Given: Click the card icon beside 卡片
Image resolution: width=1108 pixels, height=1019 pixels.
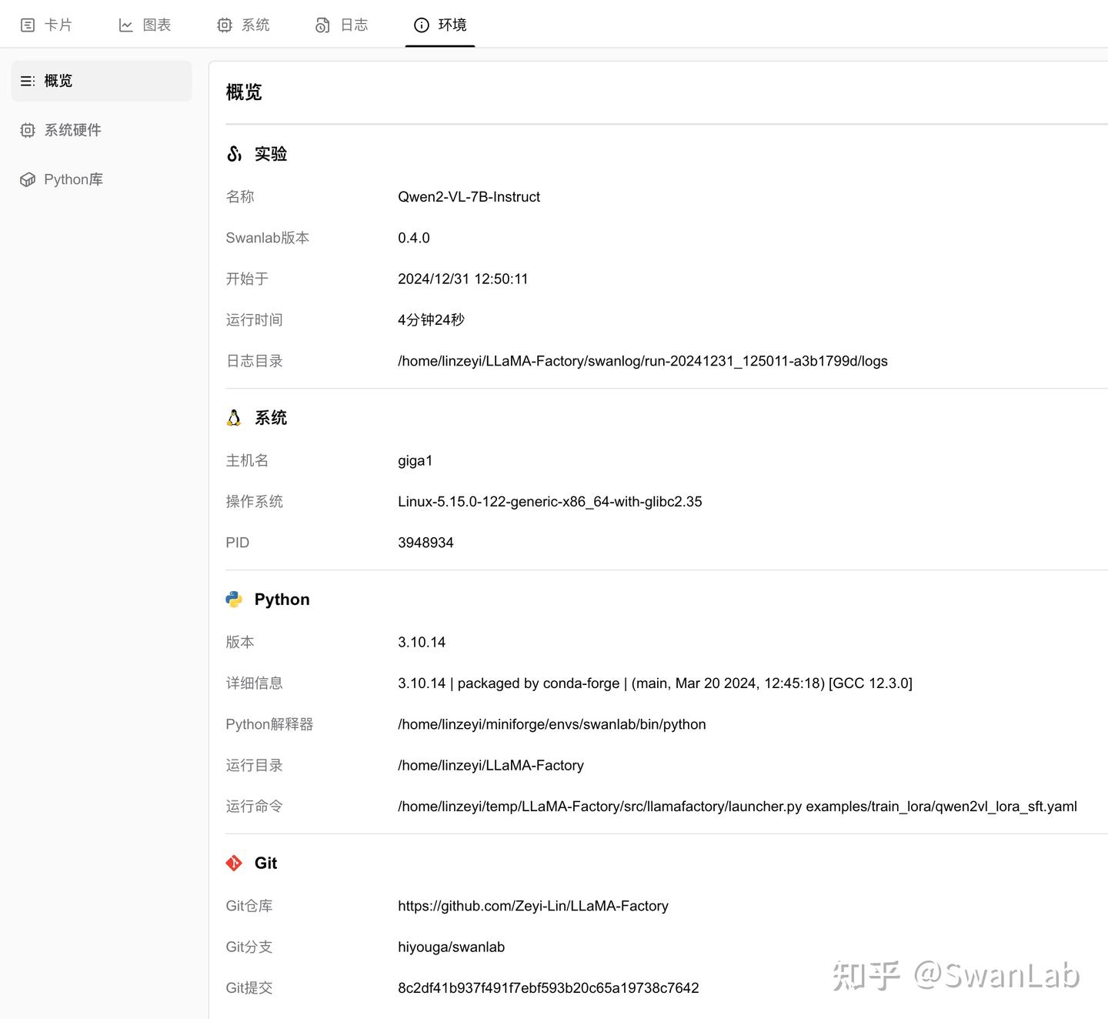Looking at the screenshot, I should coord(28,25).
